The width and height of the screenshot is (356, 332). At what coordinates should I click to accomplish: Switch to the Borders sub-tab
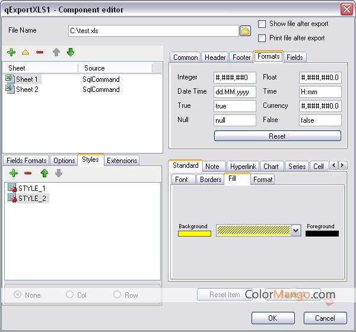click(211, 180)
